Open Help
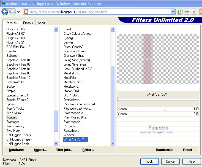202x167 pixels. (192, 161)
